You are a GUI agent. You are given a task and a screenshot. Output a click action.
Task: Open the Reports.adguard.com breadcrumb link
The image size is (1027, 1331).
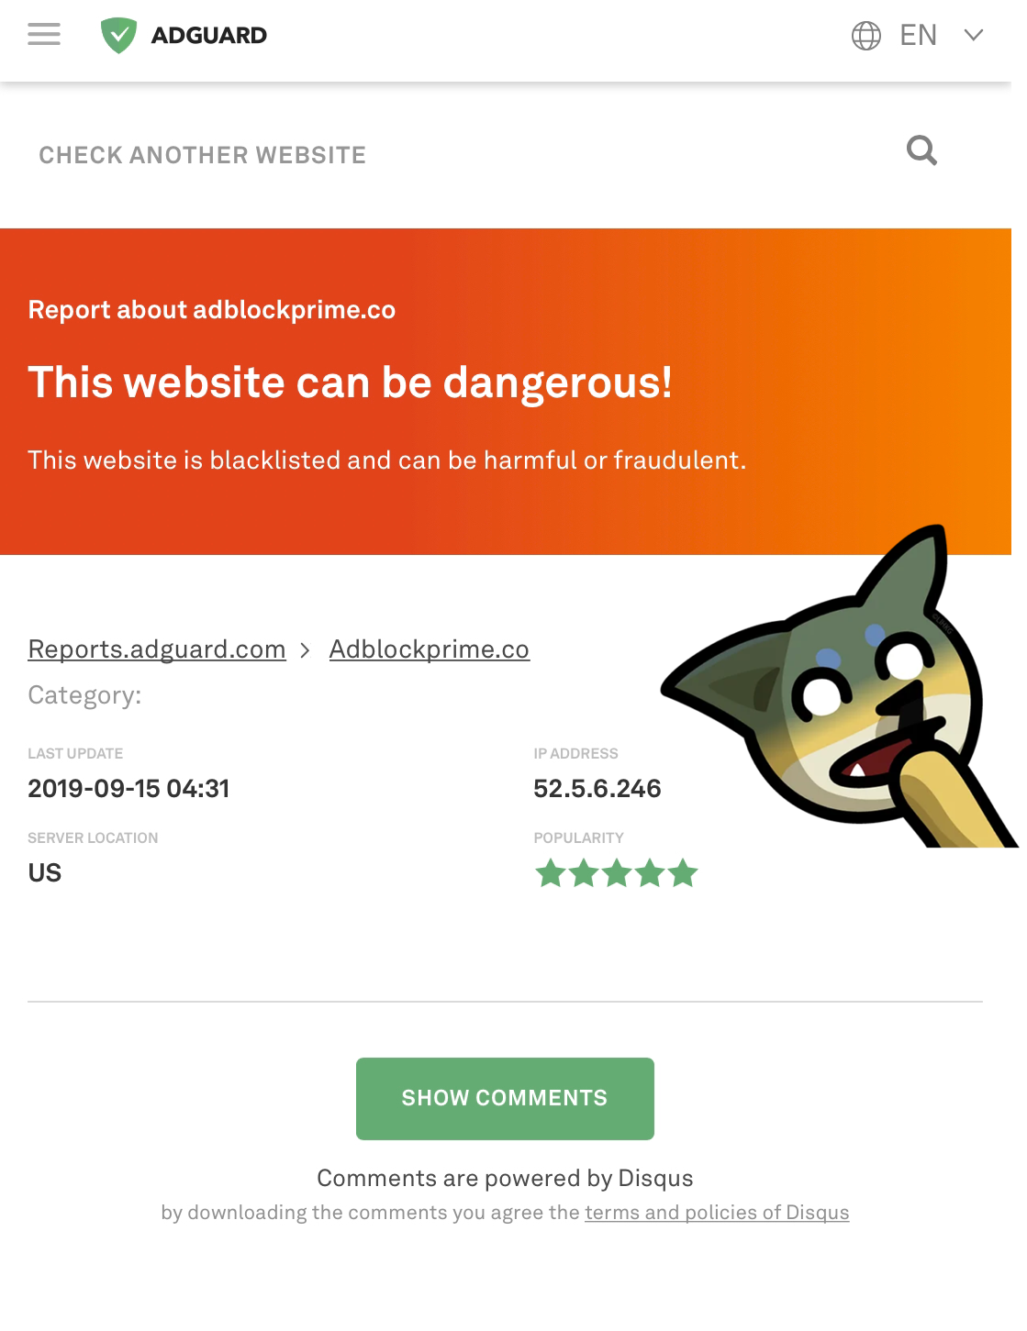click(157, 649)
